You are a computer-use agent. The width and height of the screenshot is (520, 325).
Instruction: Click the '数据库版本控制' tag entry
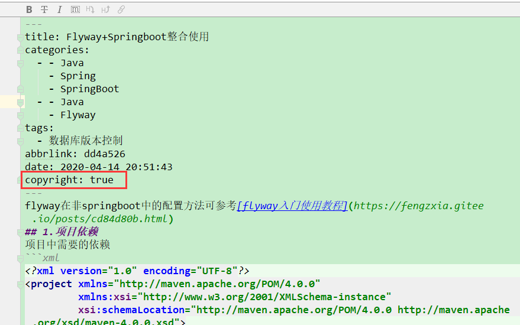pyautogui.click(x=86, y=141)
